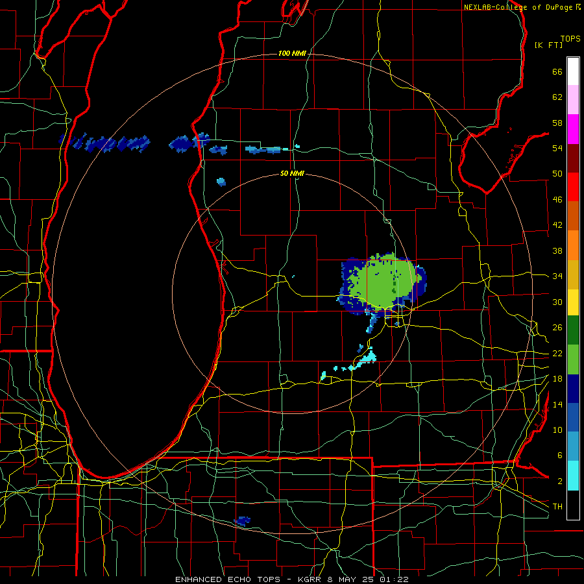The width and height of the screenshot is (584, 584).
Task: Select the "10" scale label
Action: (557, 430)
